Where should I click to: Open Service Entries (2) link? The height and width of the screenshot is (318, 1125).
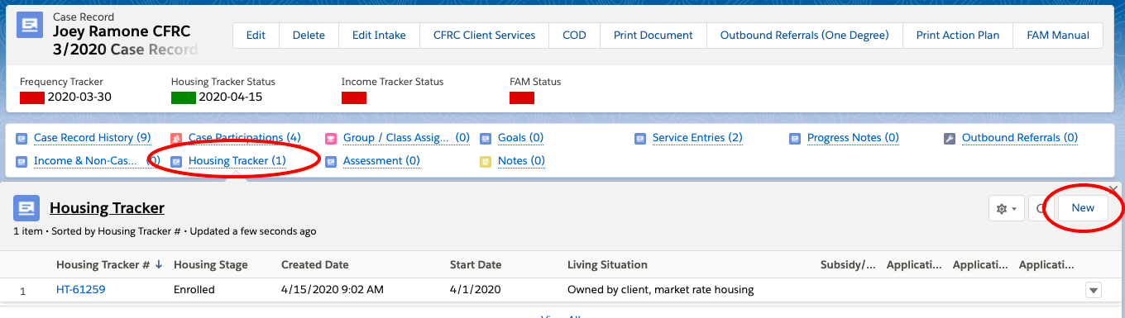697,138
